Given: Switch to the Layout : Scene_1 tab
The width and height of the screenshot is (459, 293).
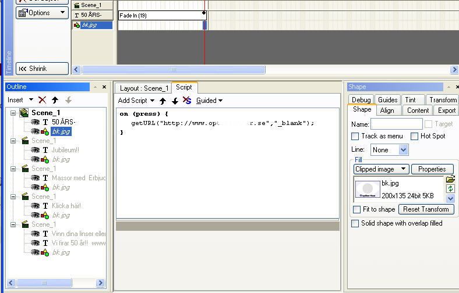Looking at the screenshot, I should pos(143,88).
